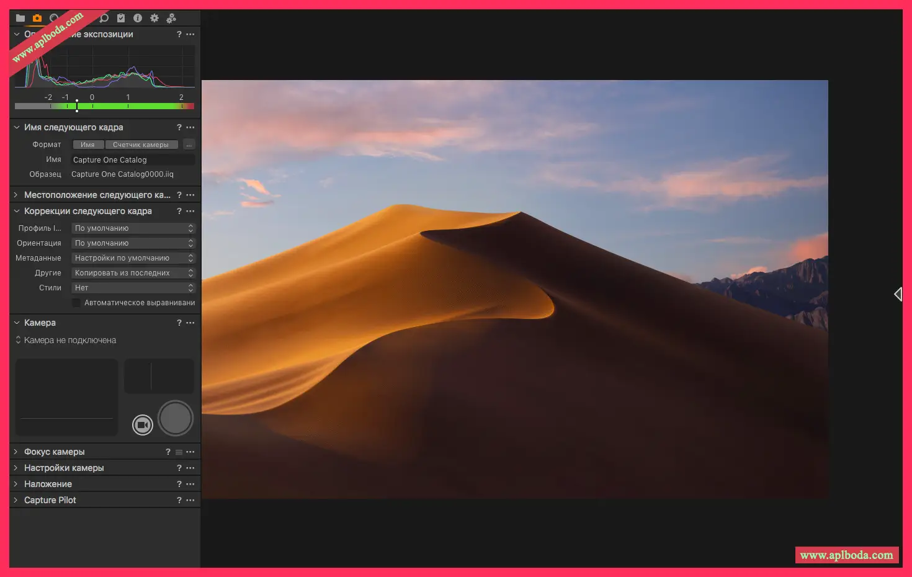Open the Стили dropdown showing Нет
The width and height of the screenshot is (912, 577).
(x=133, y=287)
